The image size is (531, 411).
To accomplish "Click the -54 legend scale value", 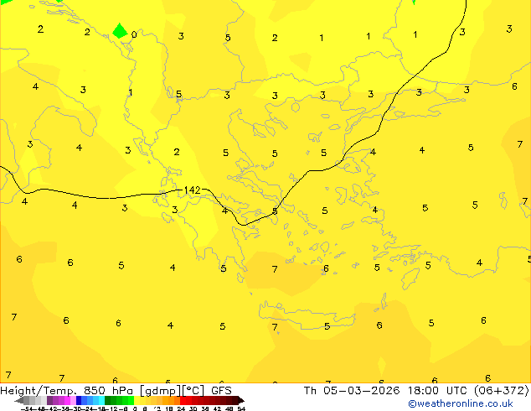I will click(x=27, y=409).
